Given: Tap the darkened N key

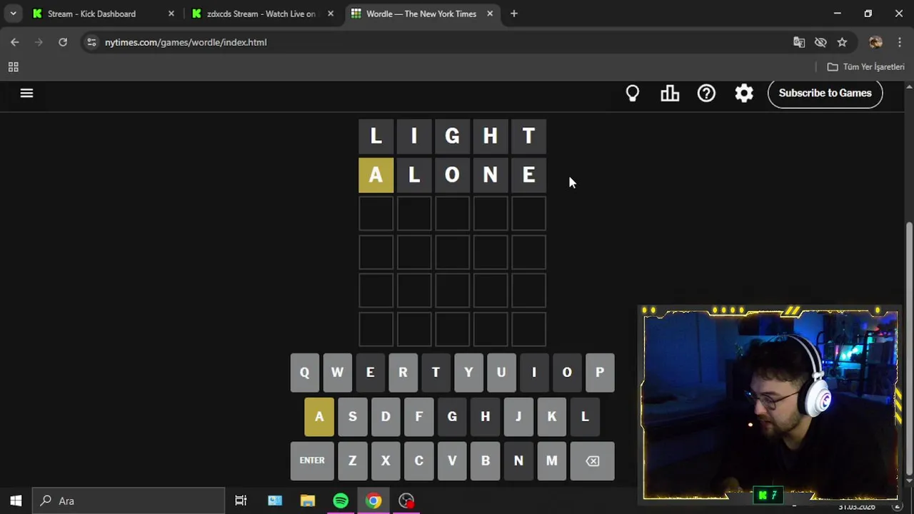Looking at the screenshot, I should coord(518,460).
